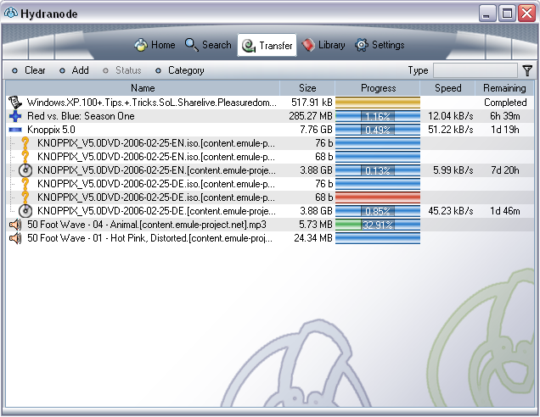
Task: Click the question mark icon on first KNOPPIX EN entry
Action: coord(25,143)
